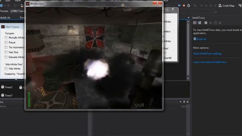This screenshot has height=136, width=242.
Task: Toggle the Flutuar checkbox
Action: point(6,42)
